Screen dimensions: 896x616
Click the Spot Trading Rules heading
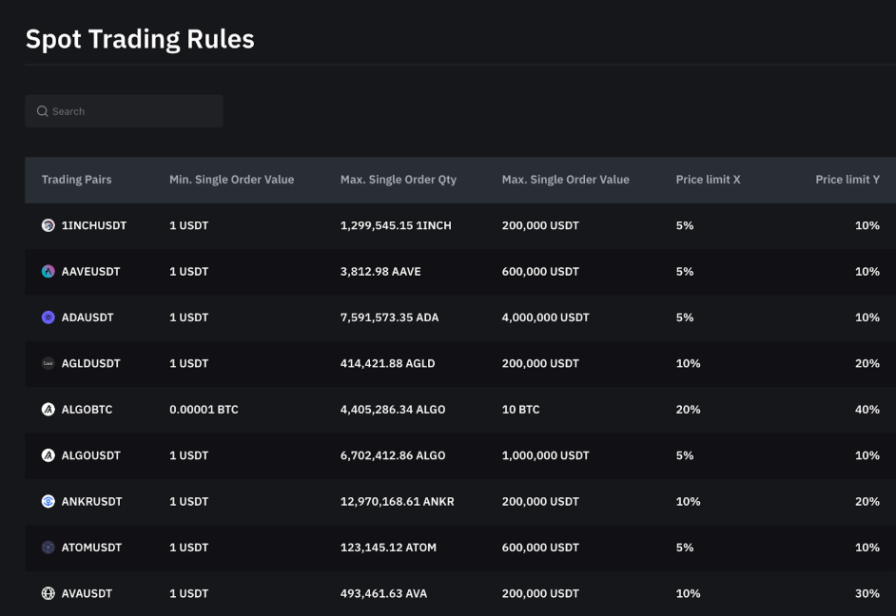(x=140, y=39)
